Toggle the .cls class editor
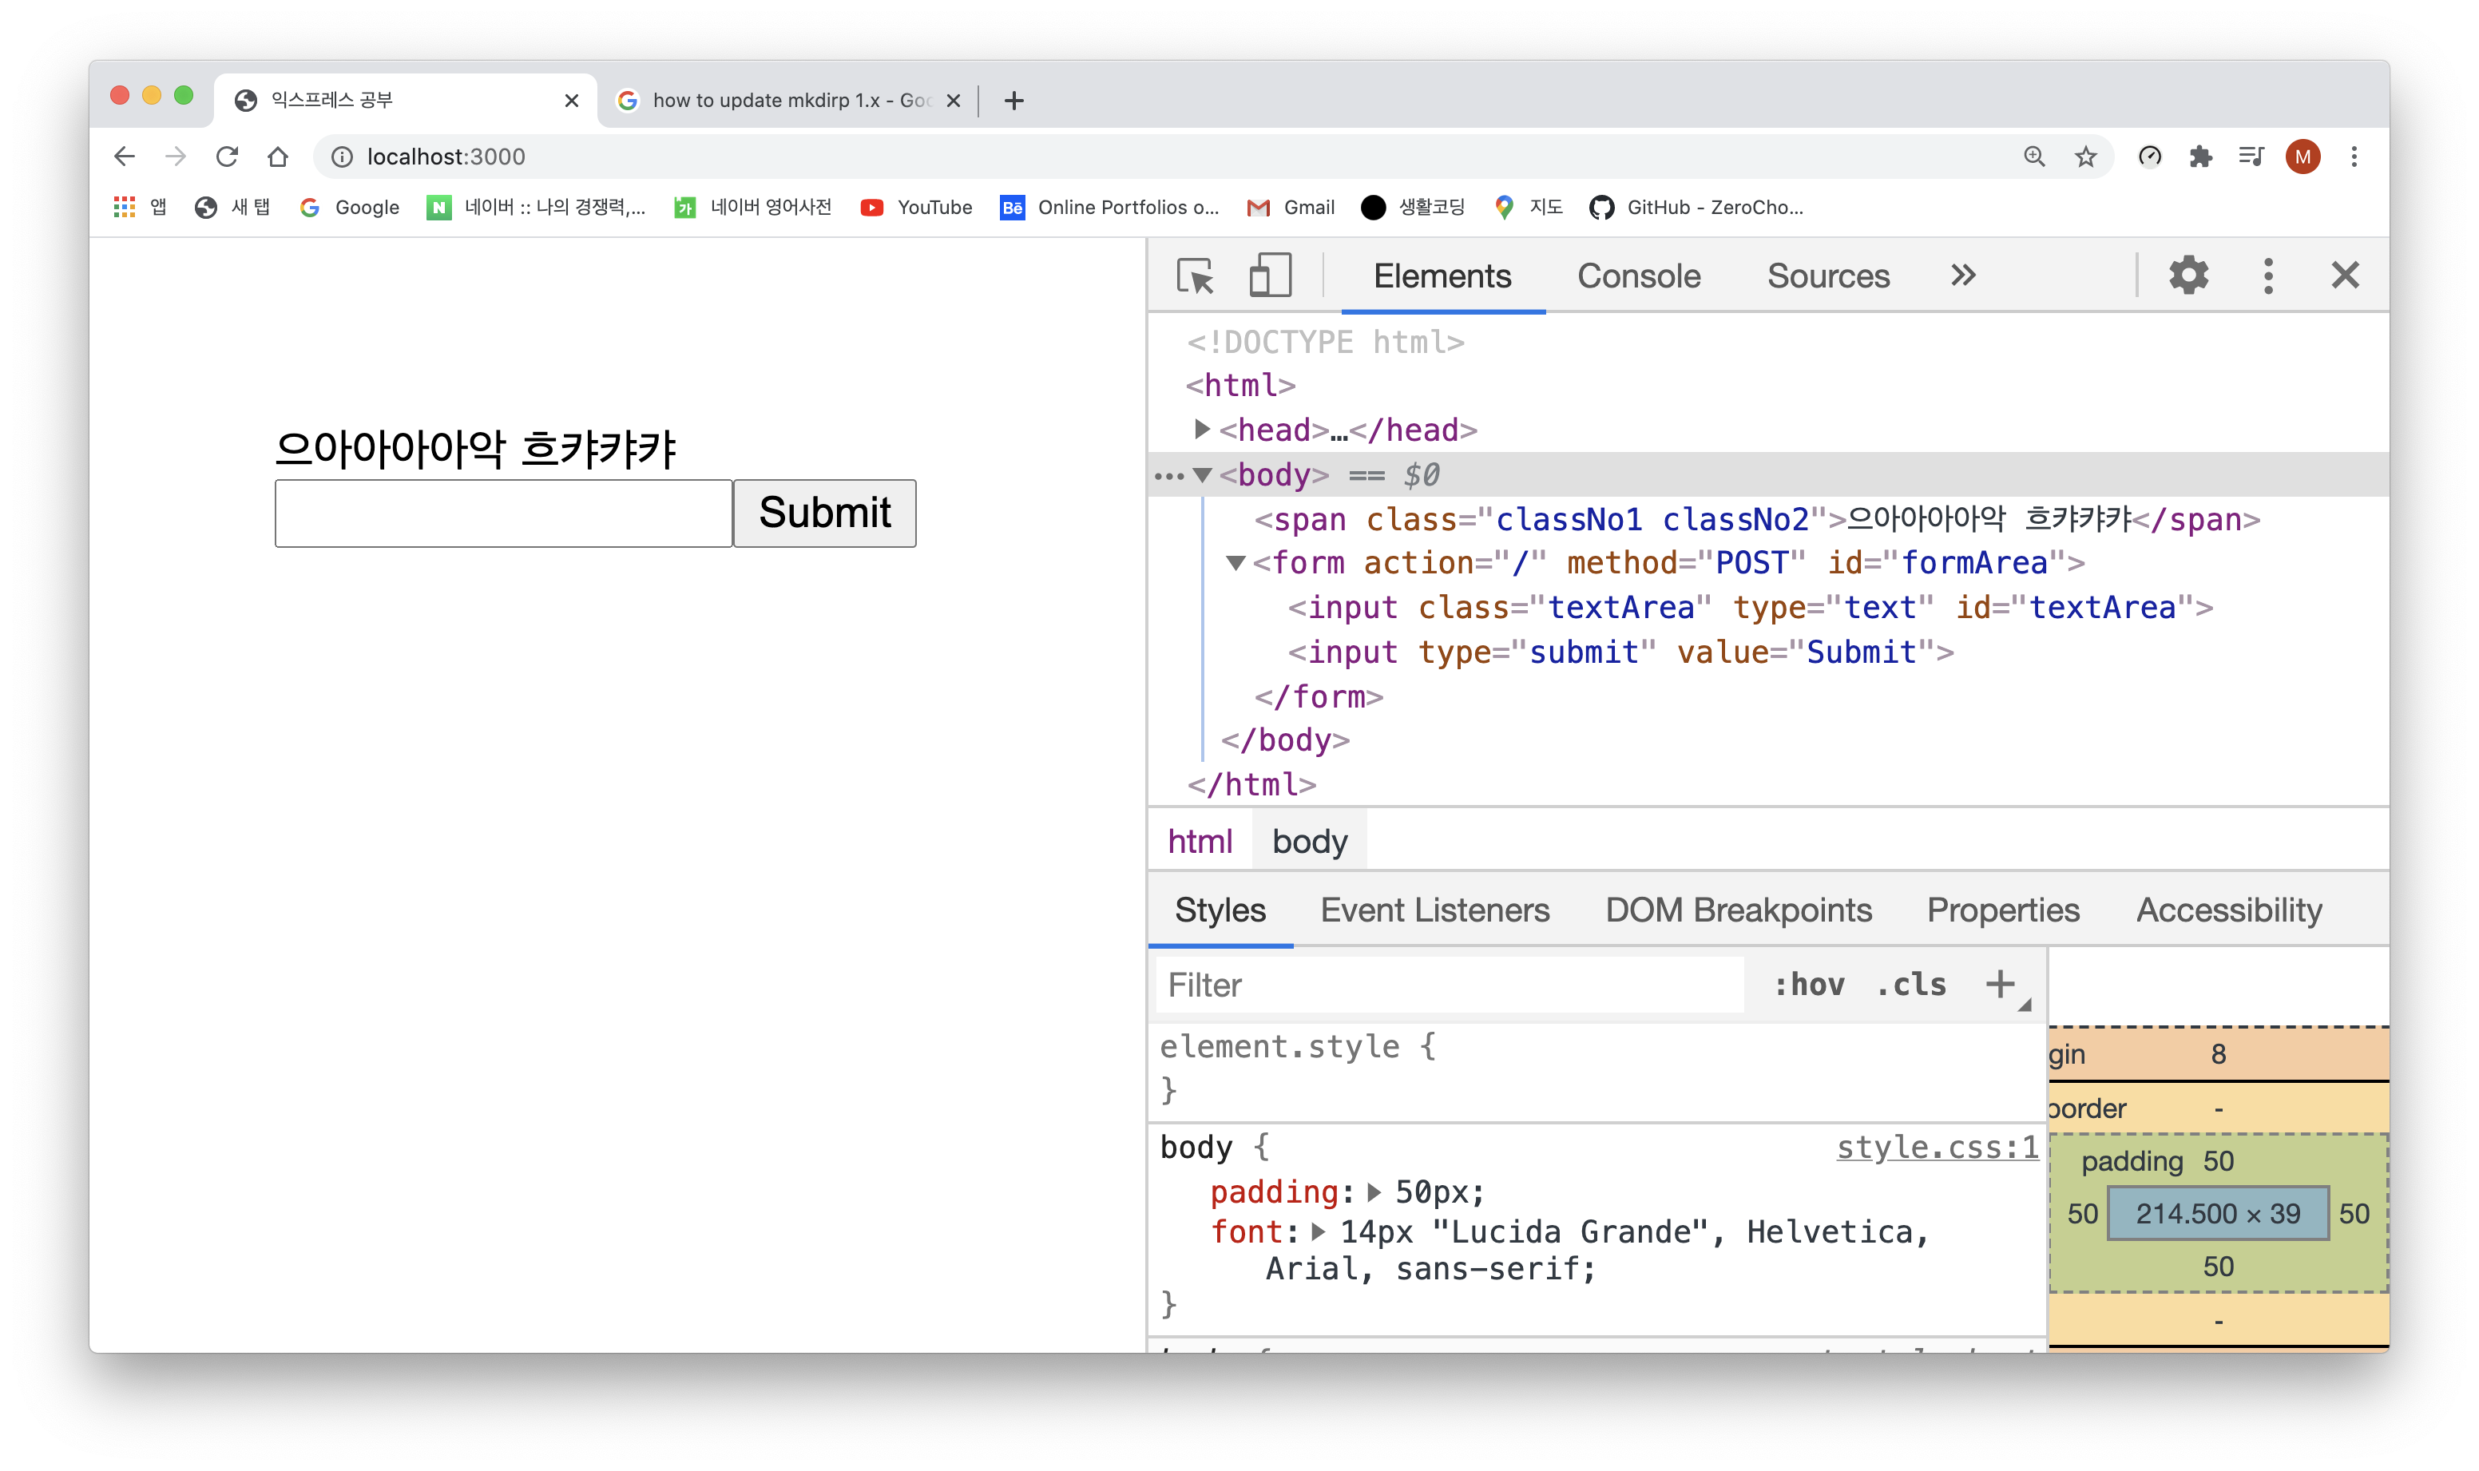 click(x=1911, y=985)
